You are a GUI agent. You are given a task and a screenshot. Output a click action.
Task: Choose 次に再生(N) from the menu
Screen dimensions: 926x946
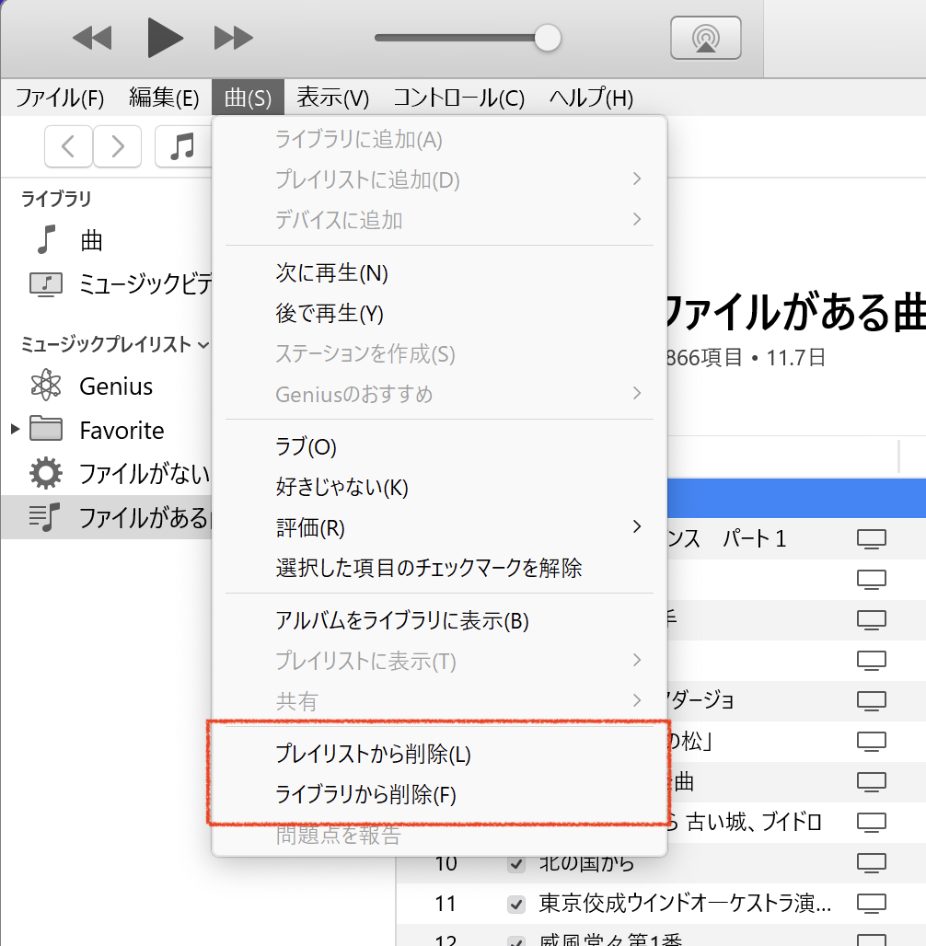pos(439,273)
